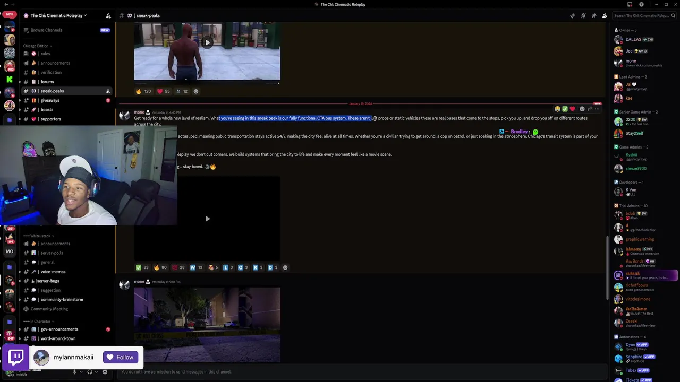
Task: Open member DALLAS in the member list
Action: [645, 40]
